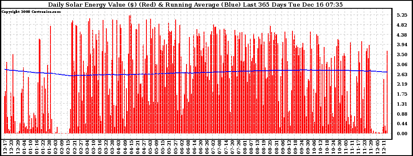
Task: Select the 4.38 y-axis value
Action: click(x=402, y=35)
